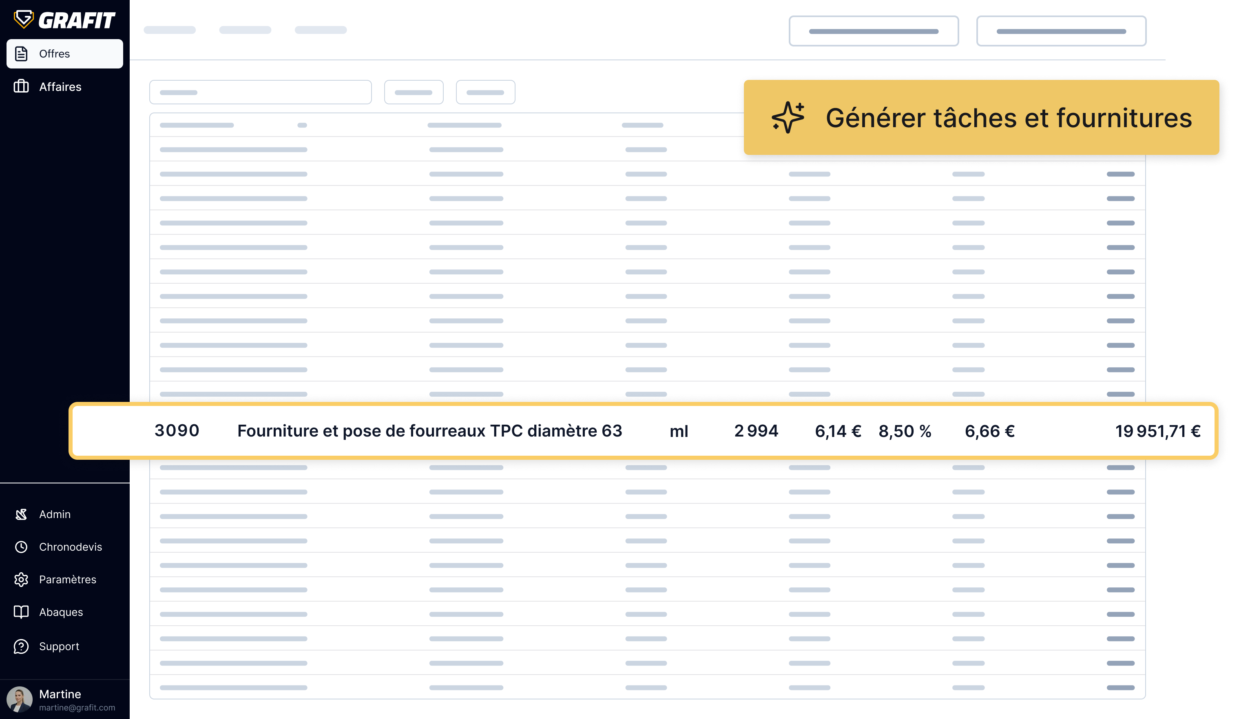Click the Paramètres gear icon
The image size is (1239, 719).
pos(21,580)
